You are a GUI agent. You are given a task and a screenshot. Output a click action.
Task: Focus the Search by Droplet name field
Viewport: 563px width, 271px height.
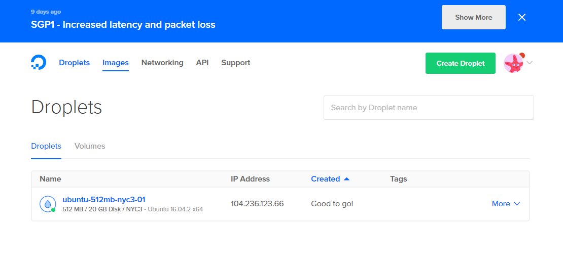tap(429, 108)
